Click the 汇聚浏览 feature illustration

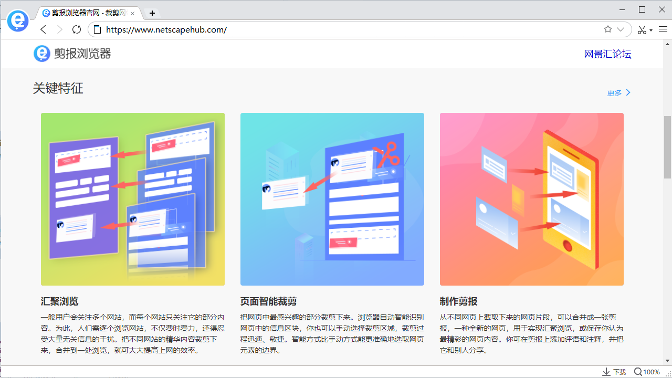(x=133, y=199)
